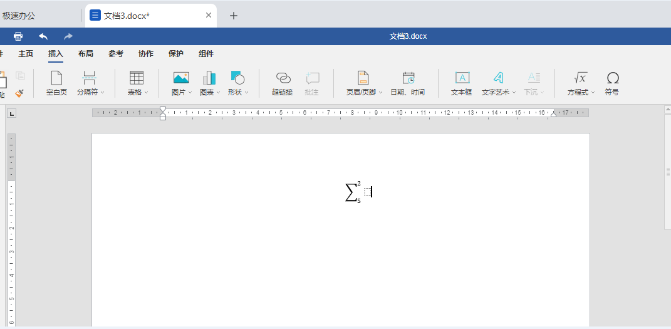Click the Picture (图片) icon
The height and width of the screenshot is (329, 671).
coord(181,78)
